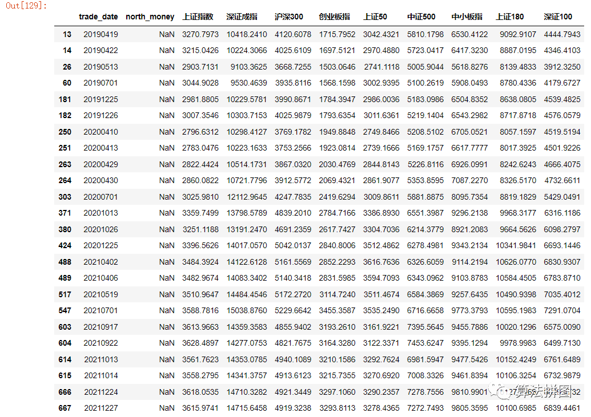Screen dimensions: 591x417
Task: Click the value 3044.9028
Action: [200, 83]
